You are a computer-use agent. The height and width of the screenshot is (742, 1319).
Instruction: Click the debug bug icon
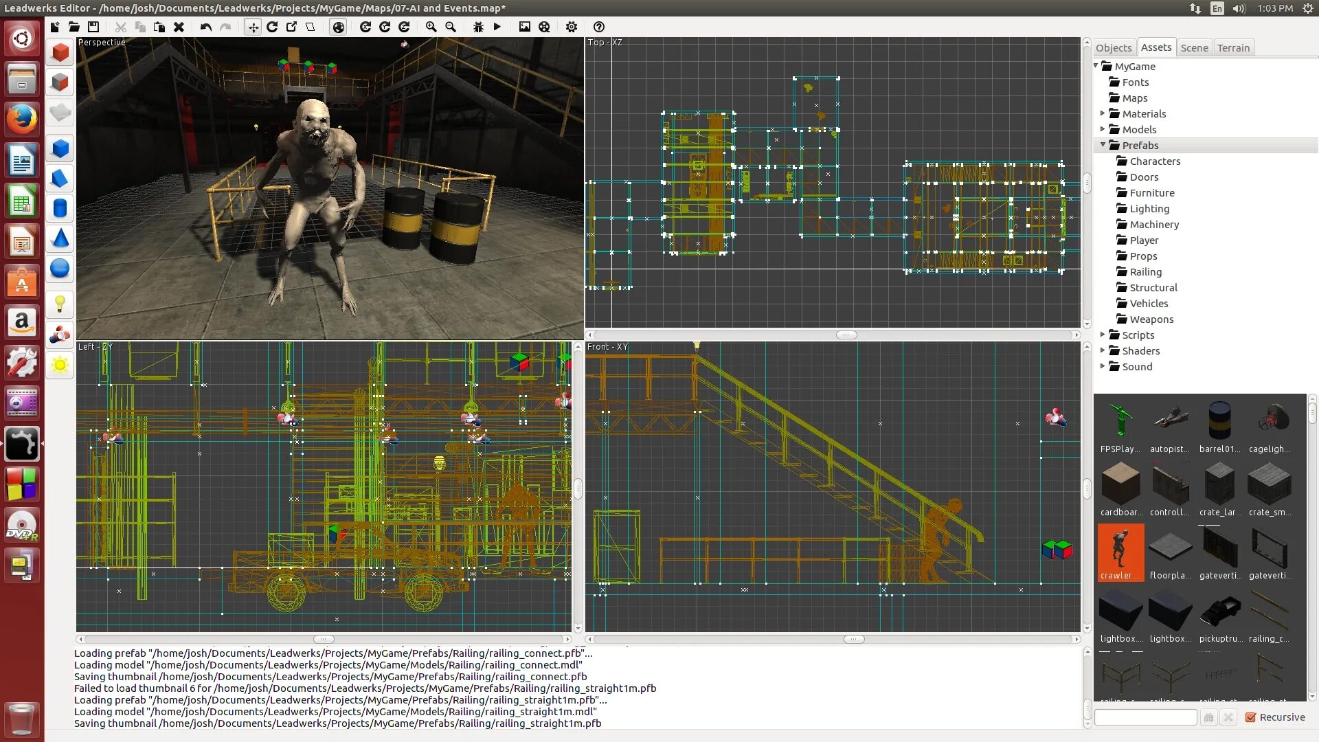tap(478, 27)
